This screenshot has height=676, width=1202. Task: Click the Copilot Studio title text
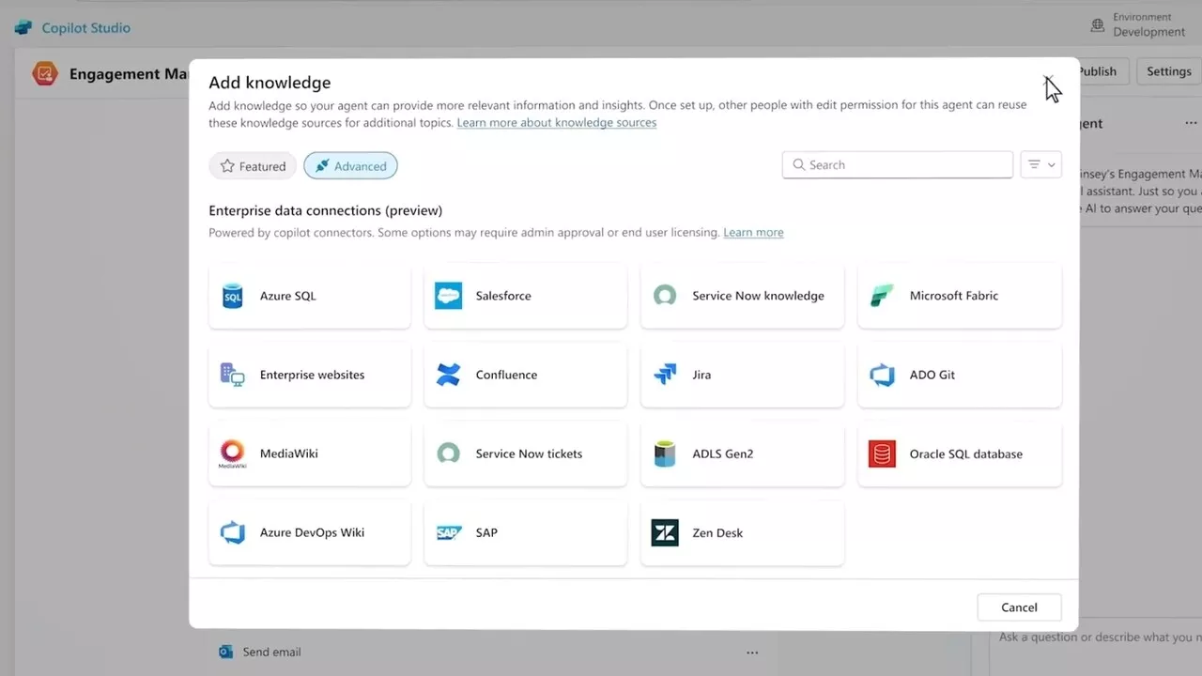(86, 28)
